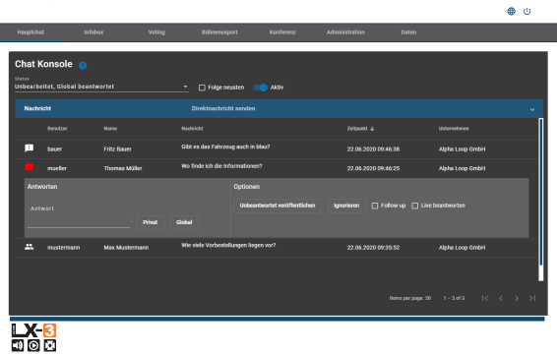
Task: Open the Chat Konsole help icon
Action: pos(83,65)
